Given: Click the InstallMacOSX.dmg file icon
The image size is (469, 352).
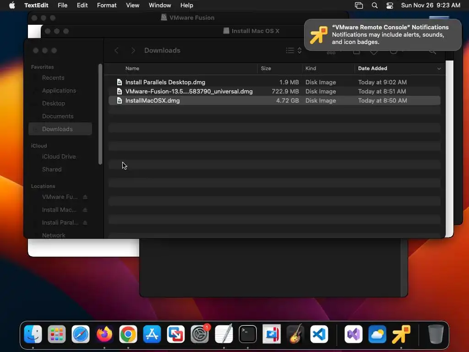Looking at the screenshot, I should pyautogui.click(x=120, y=100).
